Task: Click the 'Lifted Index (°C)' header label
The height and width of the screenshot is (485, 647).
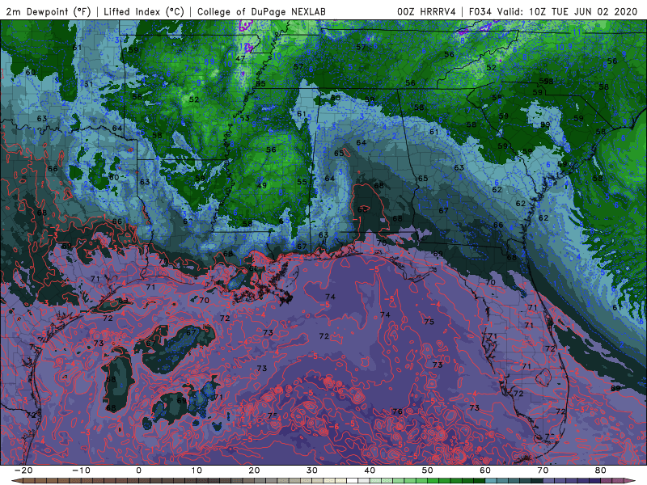Action: 144,11
